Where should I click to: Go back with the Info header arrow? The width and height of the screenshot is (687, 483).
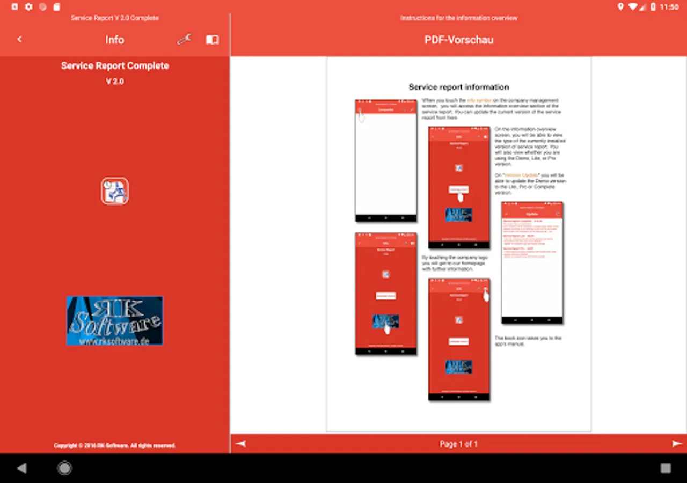click(20, 40)
